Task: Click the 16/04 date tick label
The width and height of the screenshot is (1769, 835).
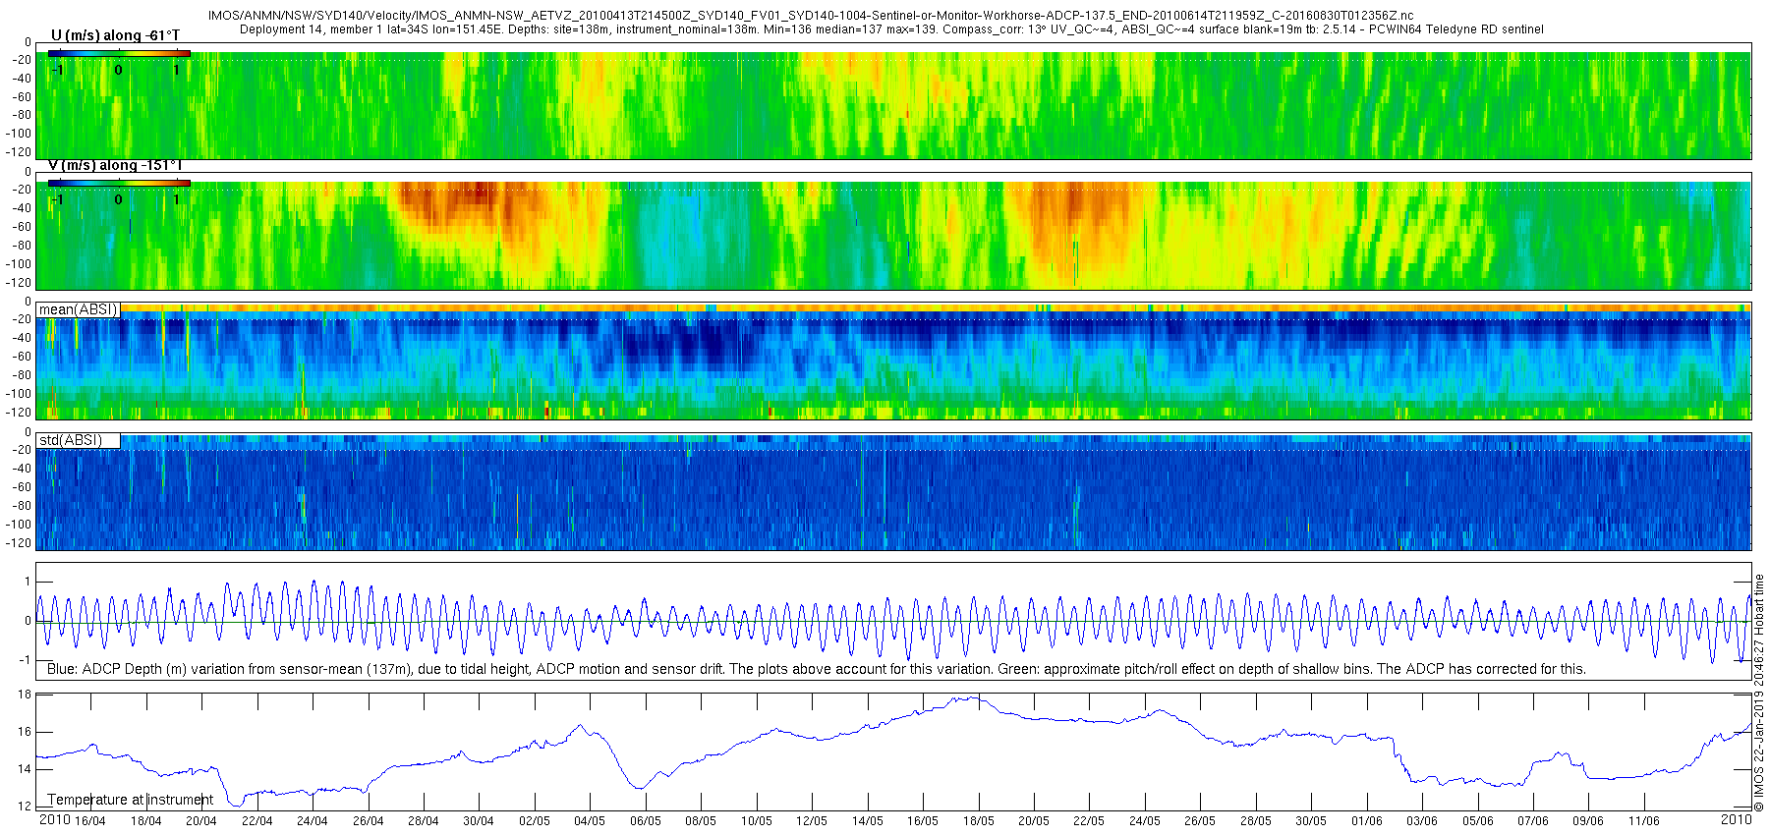Action: (90, 821)
